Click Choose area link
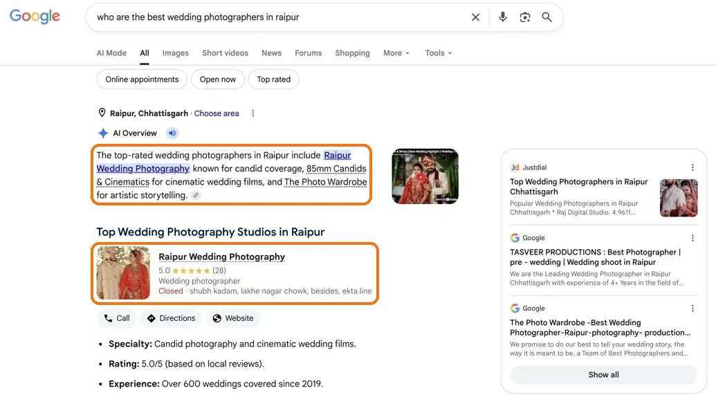 tap(217, 113)
